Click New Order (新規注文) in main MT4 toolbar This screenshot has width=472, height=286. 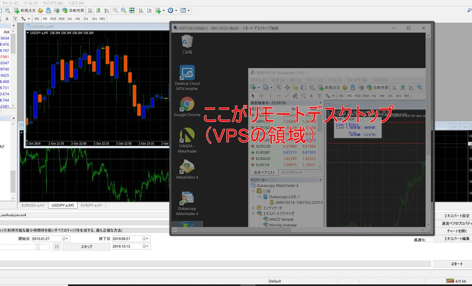25,10
